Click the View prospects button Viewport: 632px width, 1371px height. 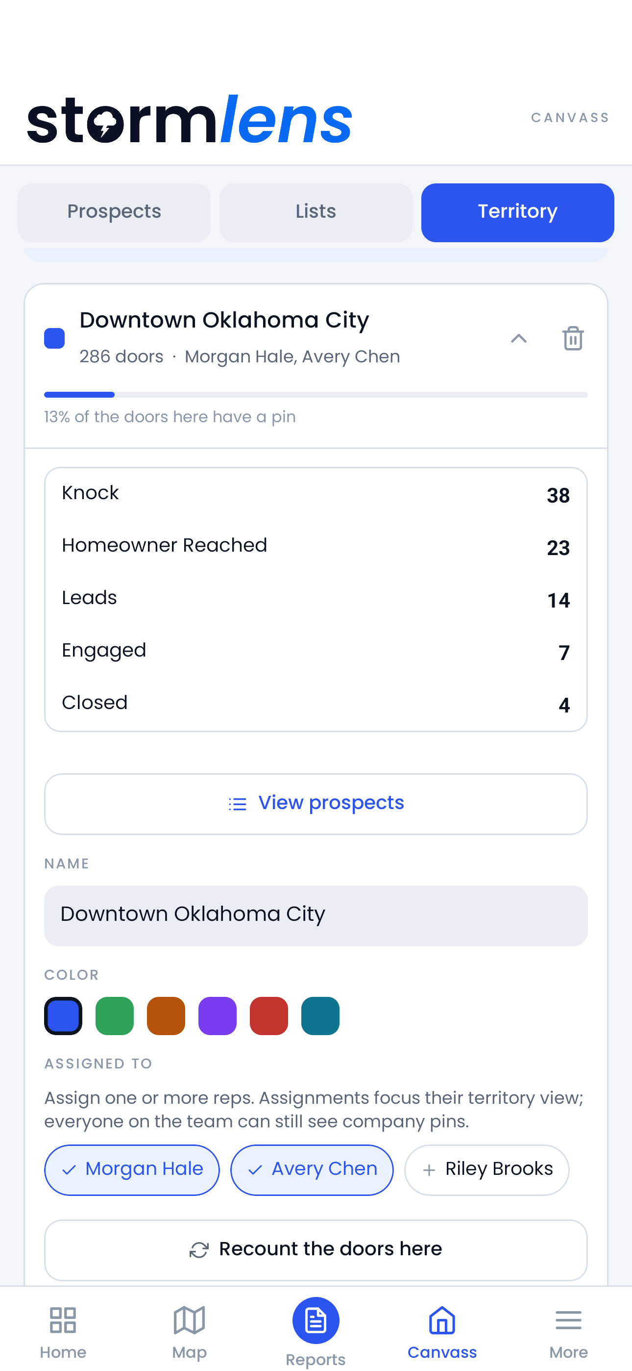click(316, 804)
